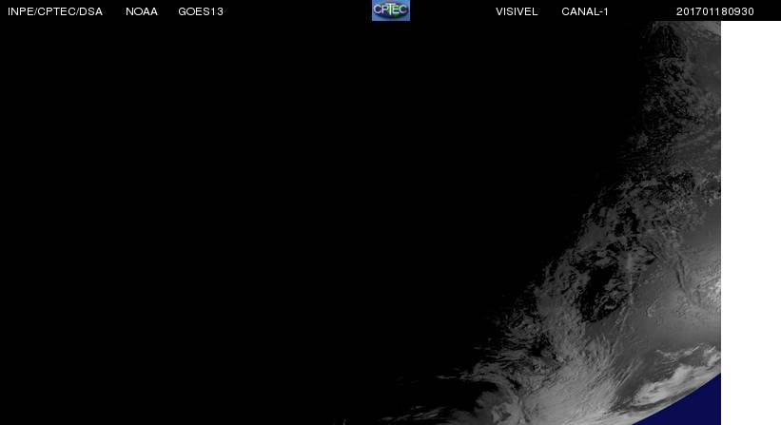
Task: Click the VISIVEL channel label
Action: (517, 11)
